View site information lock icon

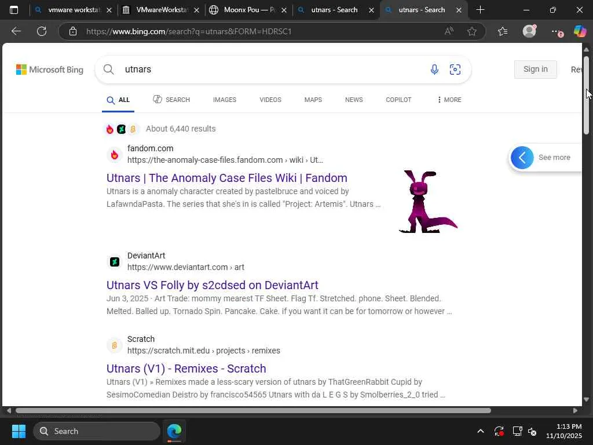click(73, 31)
